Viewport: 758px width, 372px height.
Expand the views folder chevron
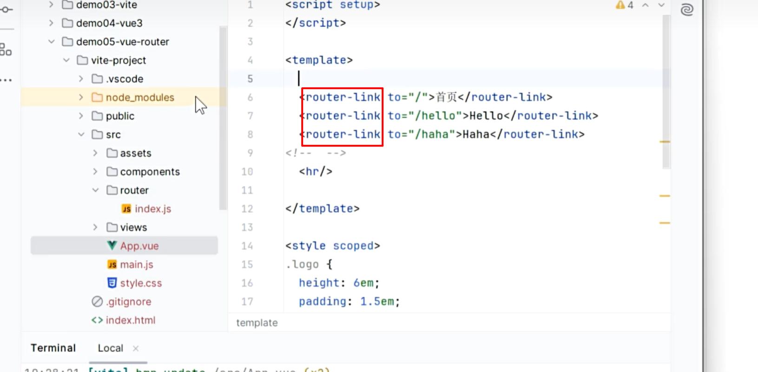(x=95, y=227)
